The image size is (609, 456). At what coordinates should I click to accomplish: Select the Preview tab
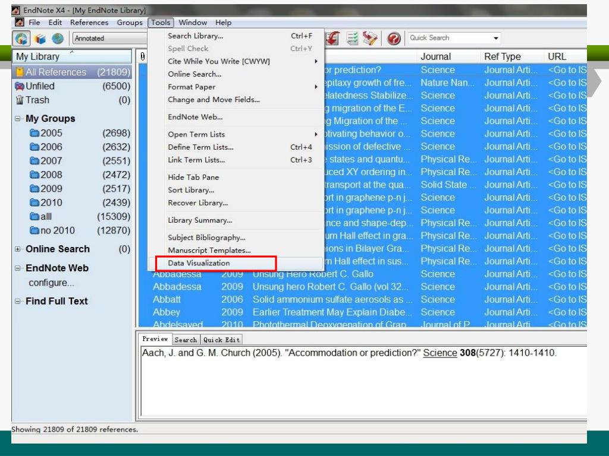click(x=155, y=339)
